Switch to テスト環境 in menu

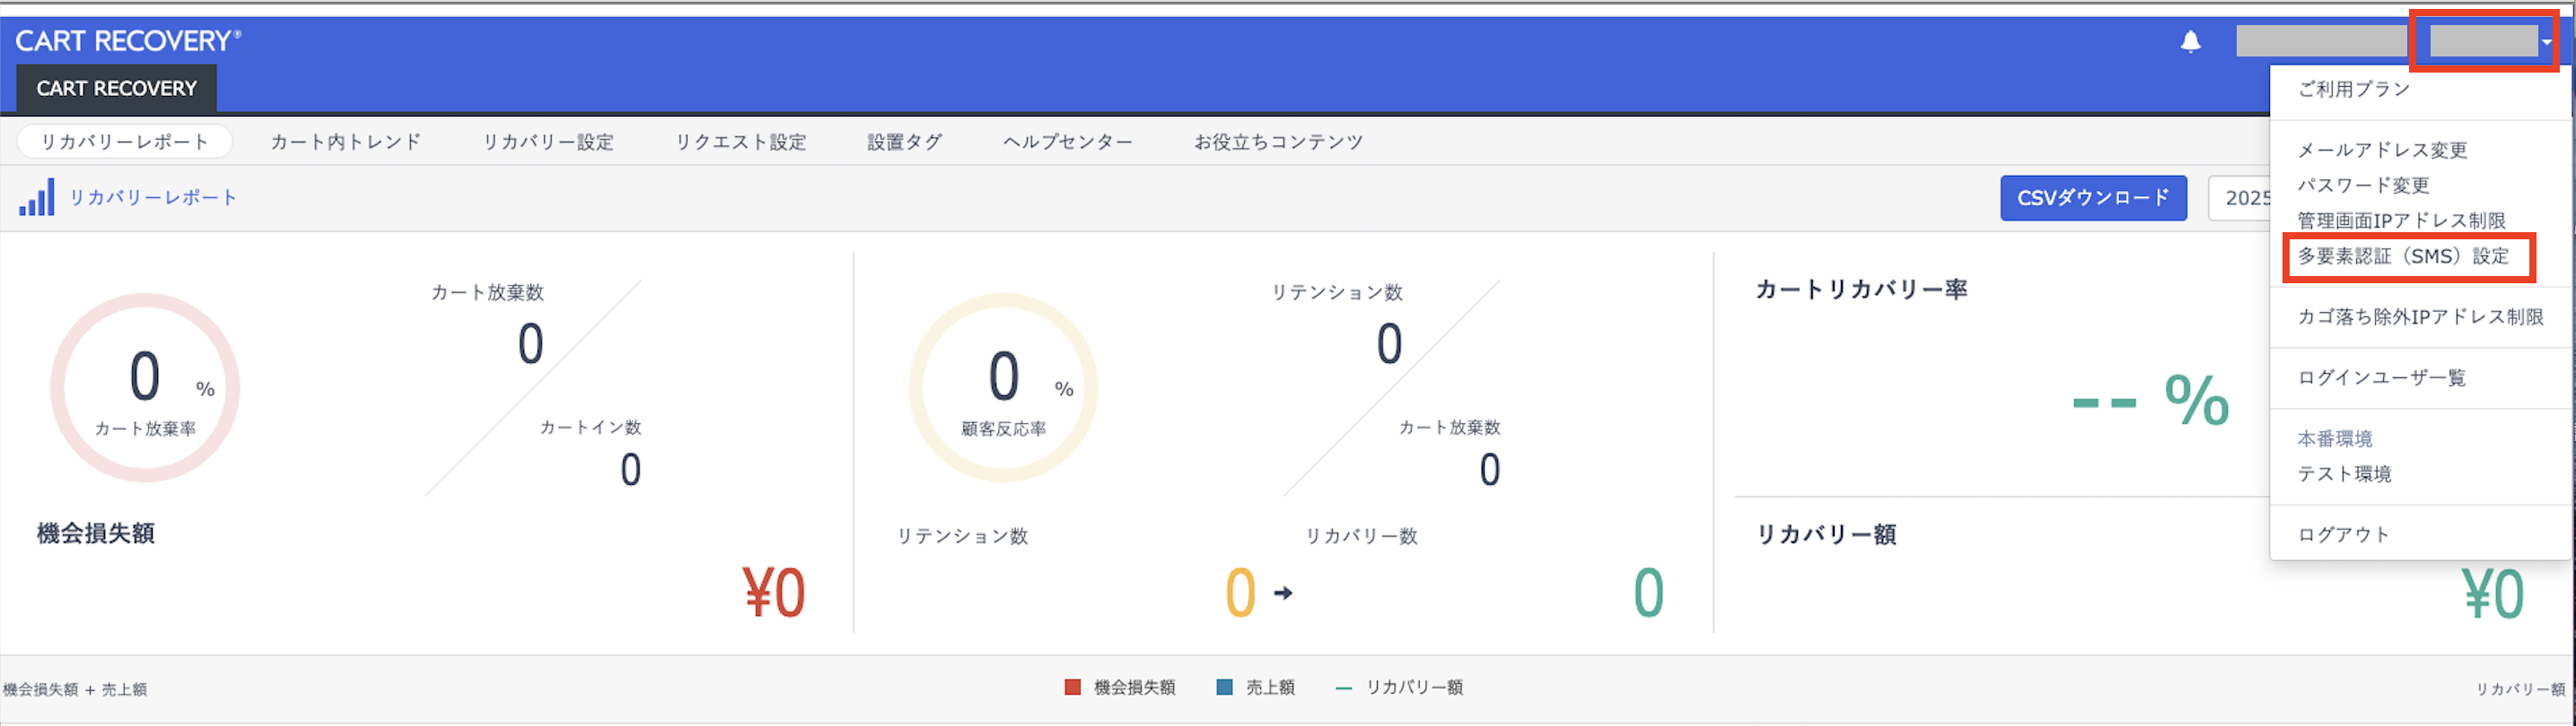[x=2344, y=474]
